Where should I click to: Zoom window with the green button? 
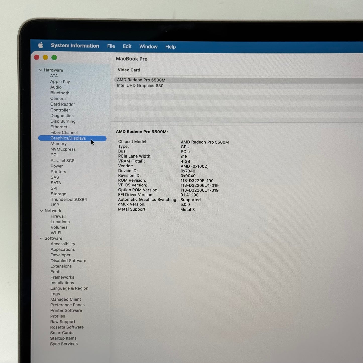(x=54, y=57)
